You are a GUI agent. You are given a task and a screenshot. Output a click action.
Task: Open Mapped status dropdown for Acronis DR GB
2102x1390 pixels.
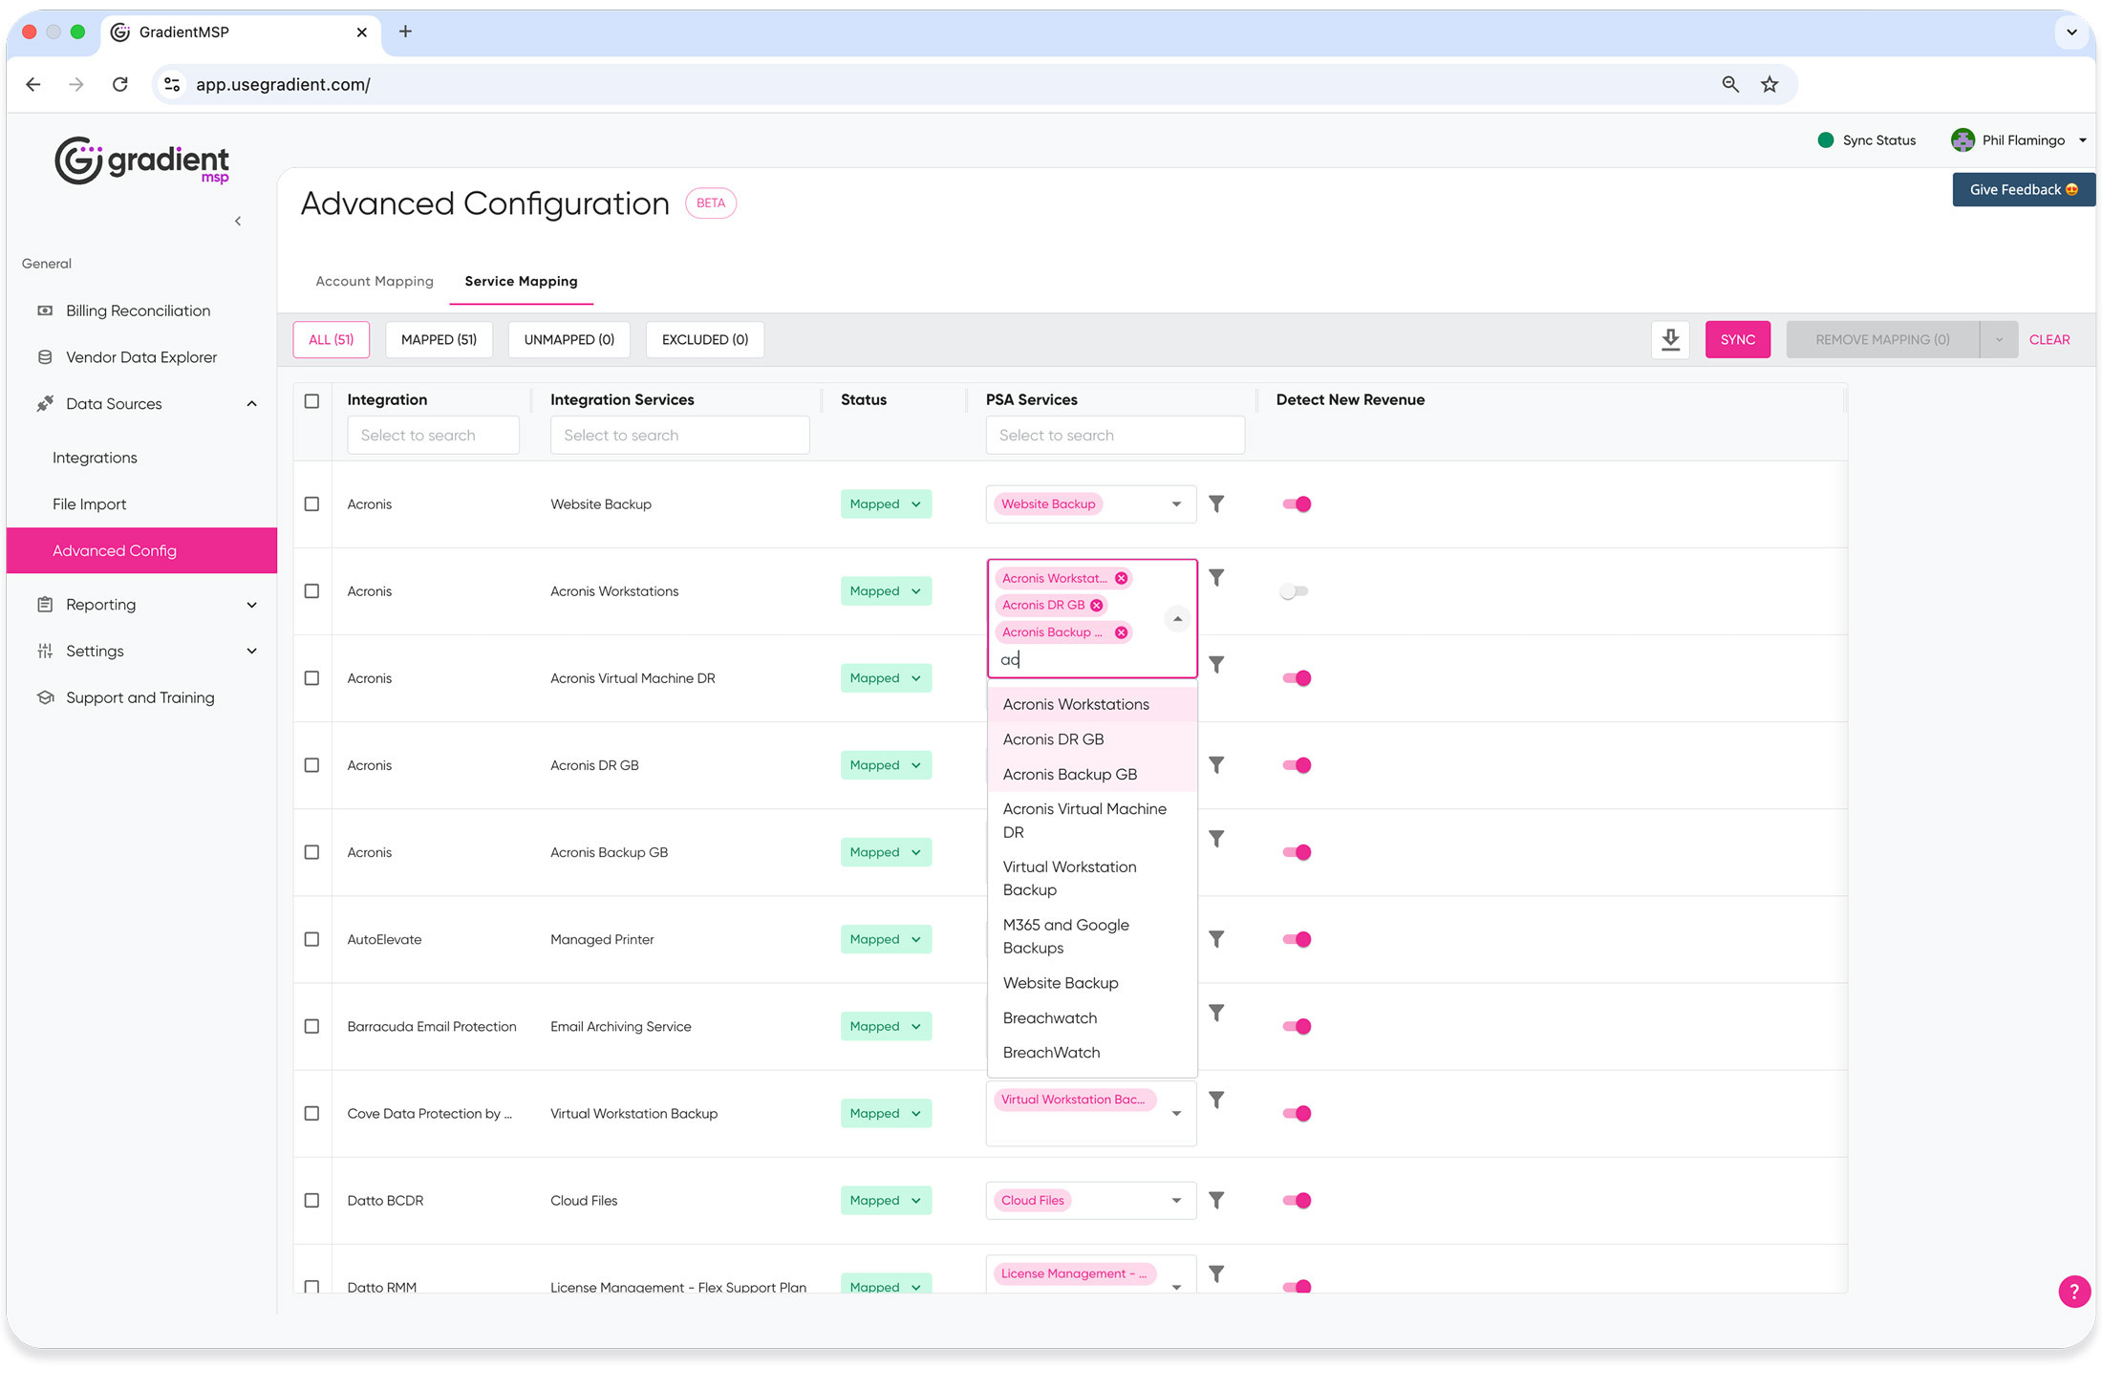click(x=886, y=765)
